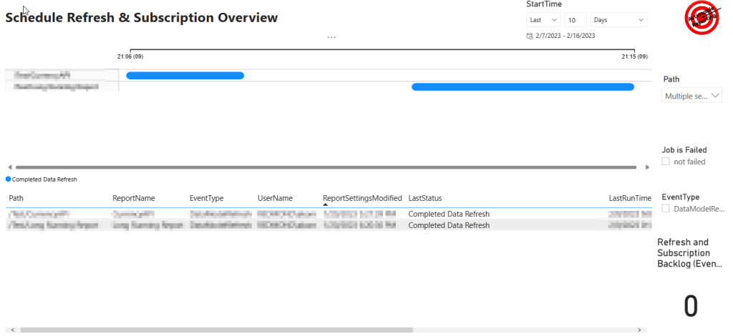Click the first blue bar in Gantt chart
The height and width of the screenshot is (336, 733).
[185, 75]
